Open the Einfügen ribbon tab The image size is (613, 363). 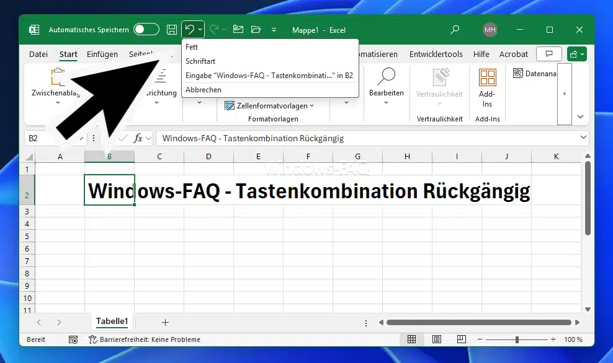click(x=102, y=55)
